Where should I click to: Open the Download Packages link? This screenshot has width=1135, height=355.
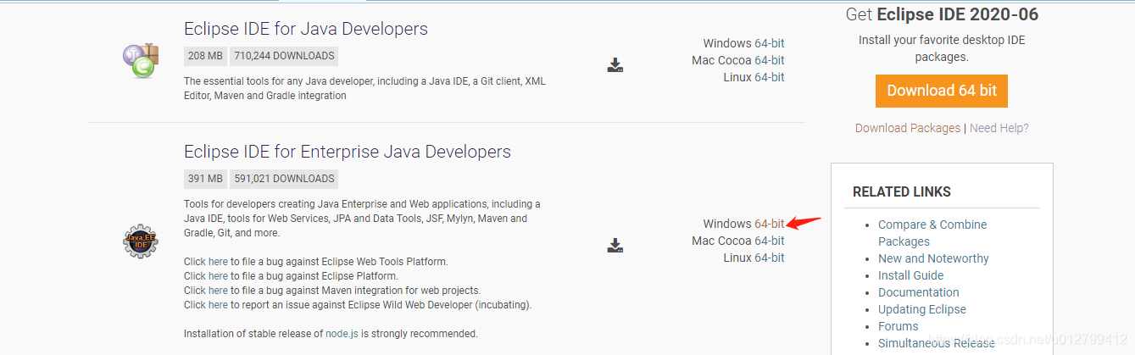(x=908, y=128)
